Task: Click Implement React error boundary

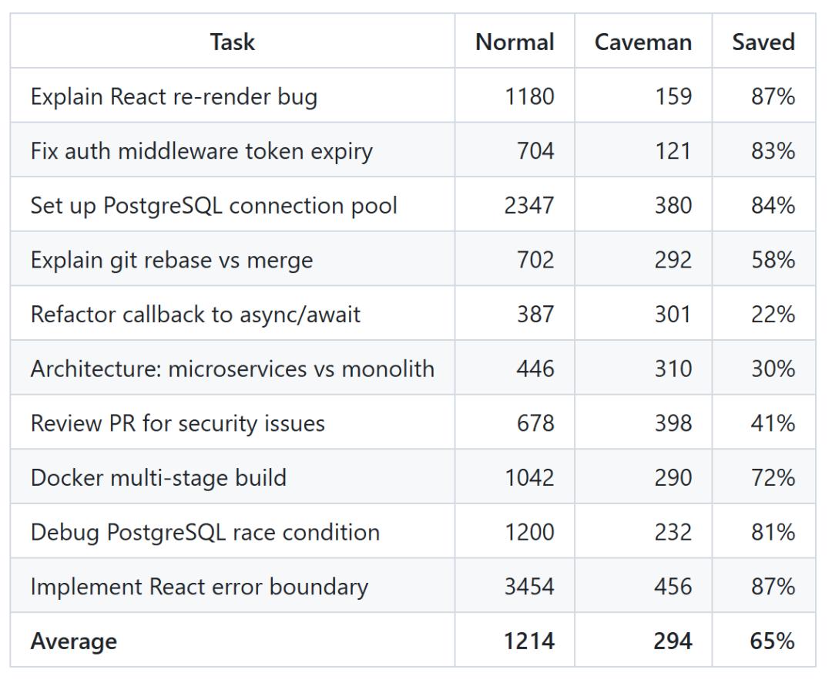Action: pyautogui.click(x=200, y=587)
